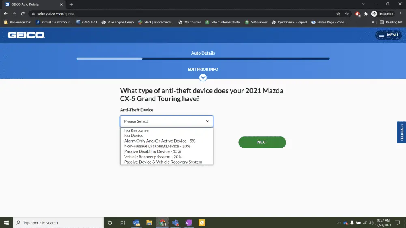Open the Feedback side tab
The height and width of the screenshot is (228, 406).
(x=401, y=132)
